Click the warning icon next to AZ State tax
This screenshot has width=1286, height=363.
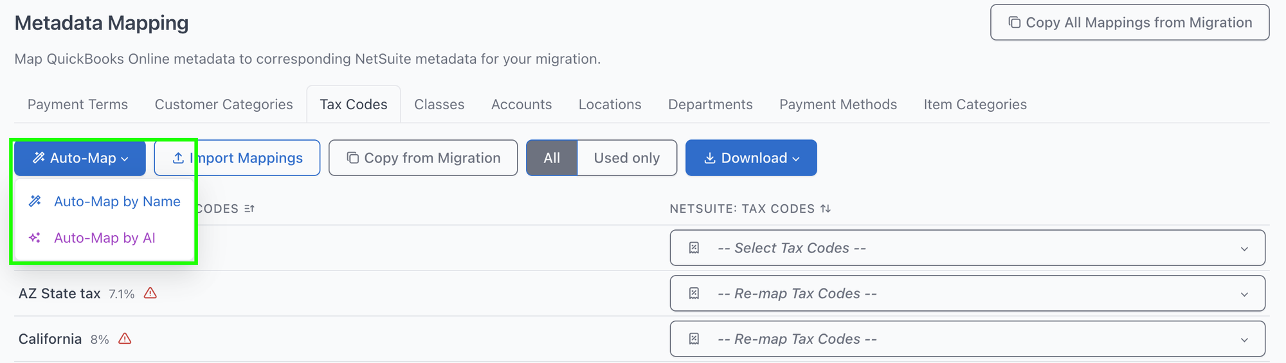click(150, 294)
